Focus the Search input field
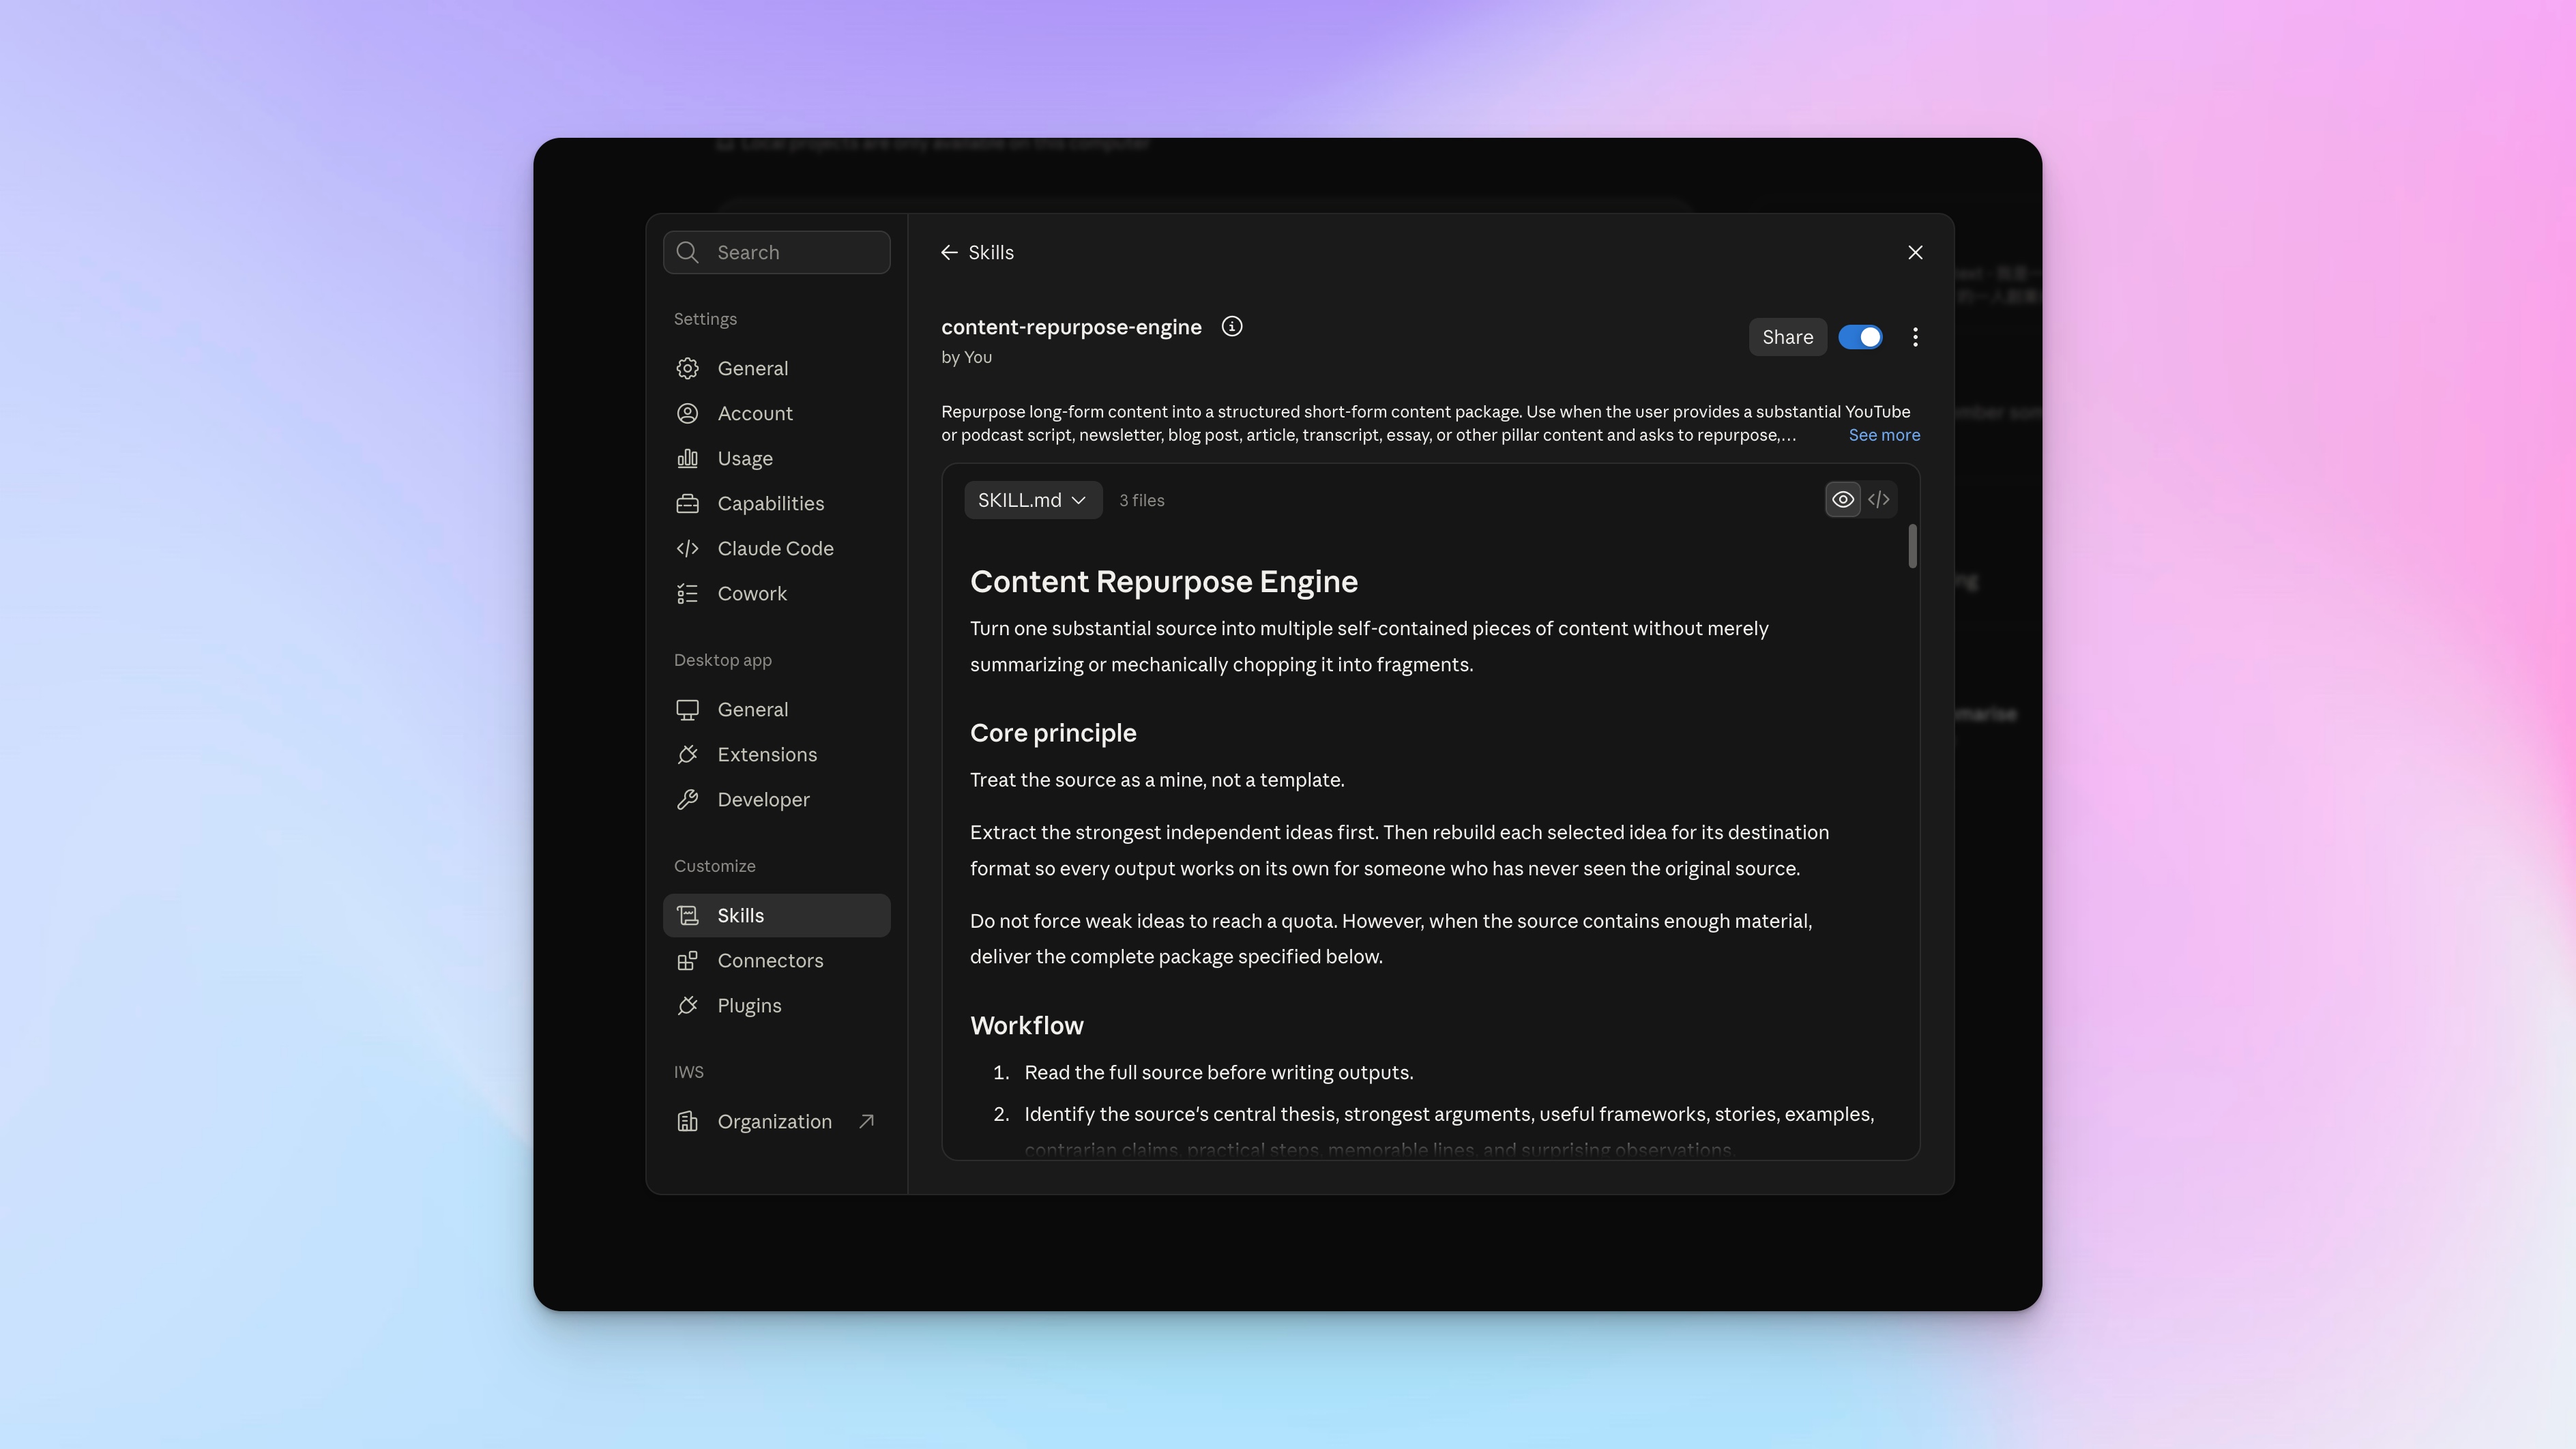 pos(777,252)
